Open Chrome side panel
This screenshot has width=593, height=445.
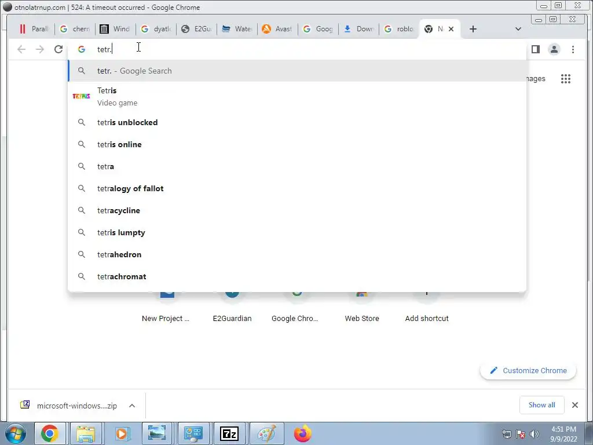536,49
